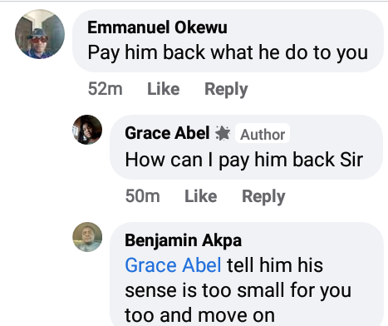Open the blue Grace Abel mention
This screenshot has width=388, height=326.
(173, 265)
